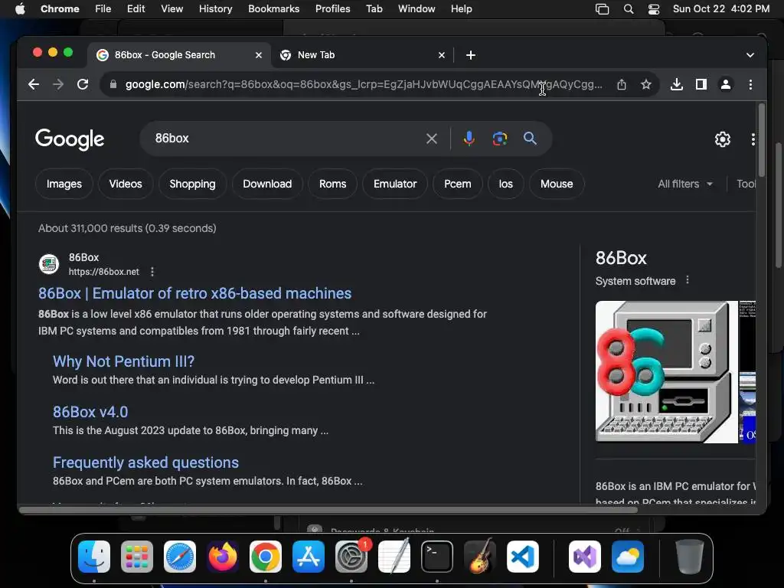Filter results by Images
Image resolution: width=784 pixels, height=588 pixels.
64,184
